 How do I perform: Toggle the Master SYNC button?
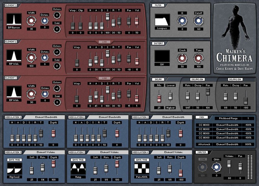tap(203, 159)
